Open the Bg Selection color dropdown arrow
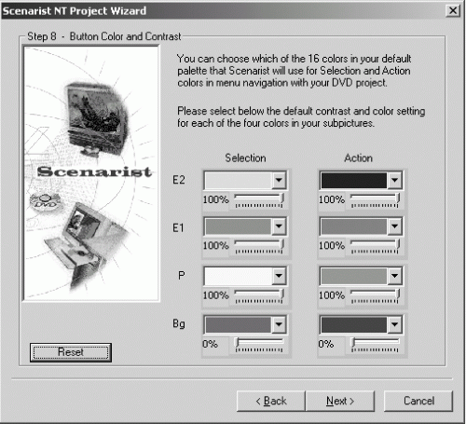Screen dimensions: 466x424 point(279,324)
